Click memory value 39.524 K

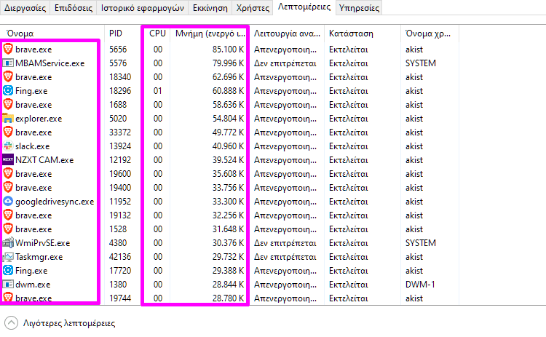pyautogui.click(x=228, y=160)
